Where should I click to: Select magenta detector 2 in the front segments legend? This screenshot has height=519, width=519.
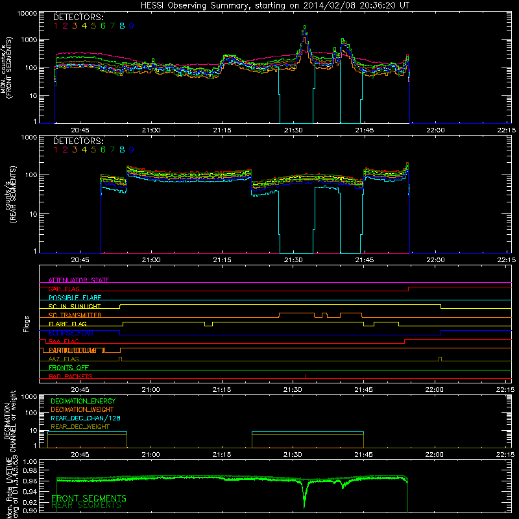pos(66,26)
